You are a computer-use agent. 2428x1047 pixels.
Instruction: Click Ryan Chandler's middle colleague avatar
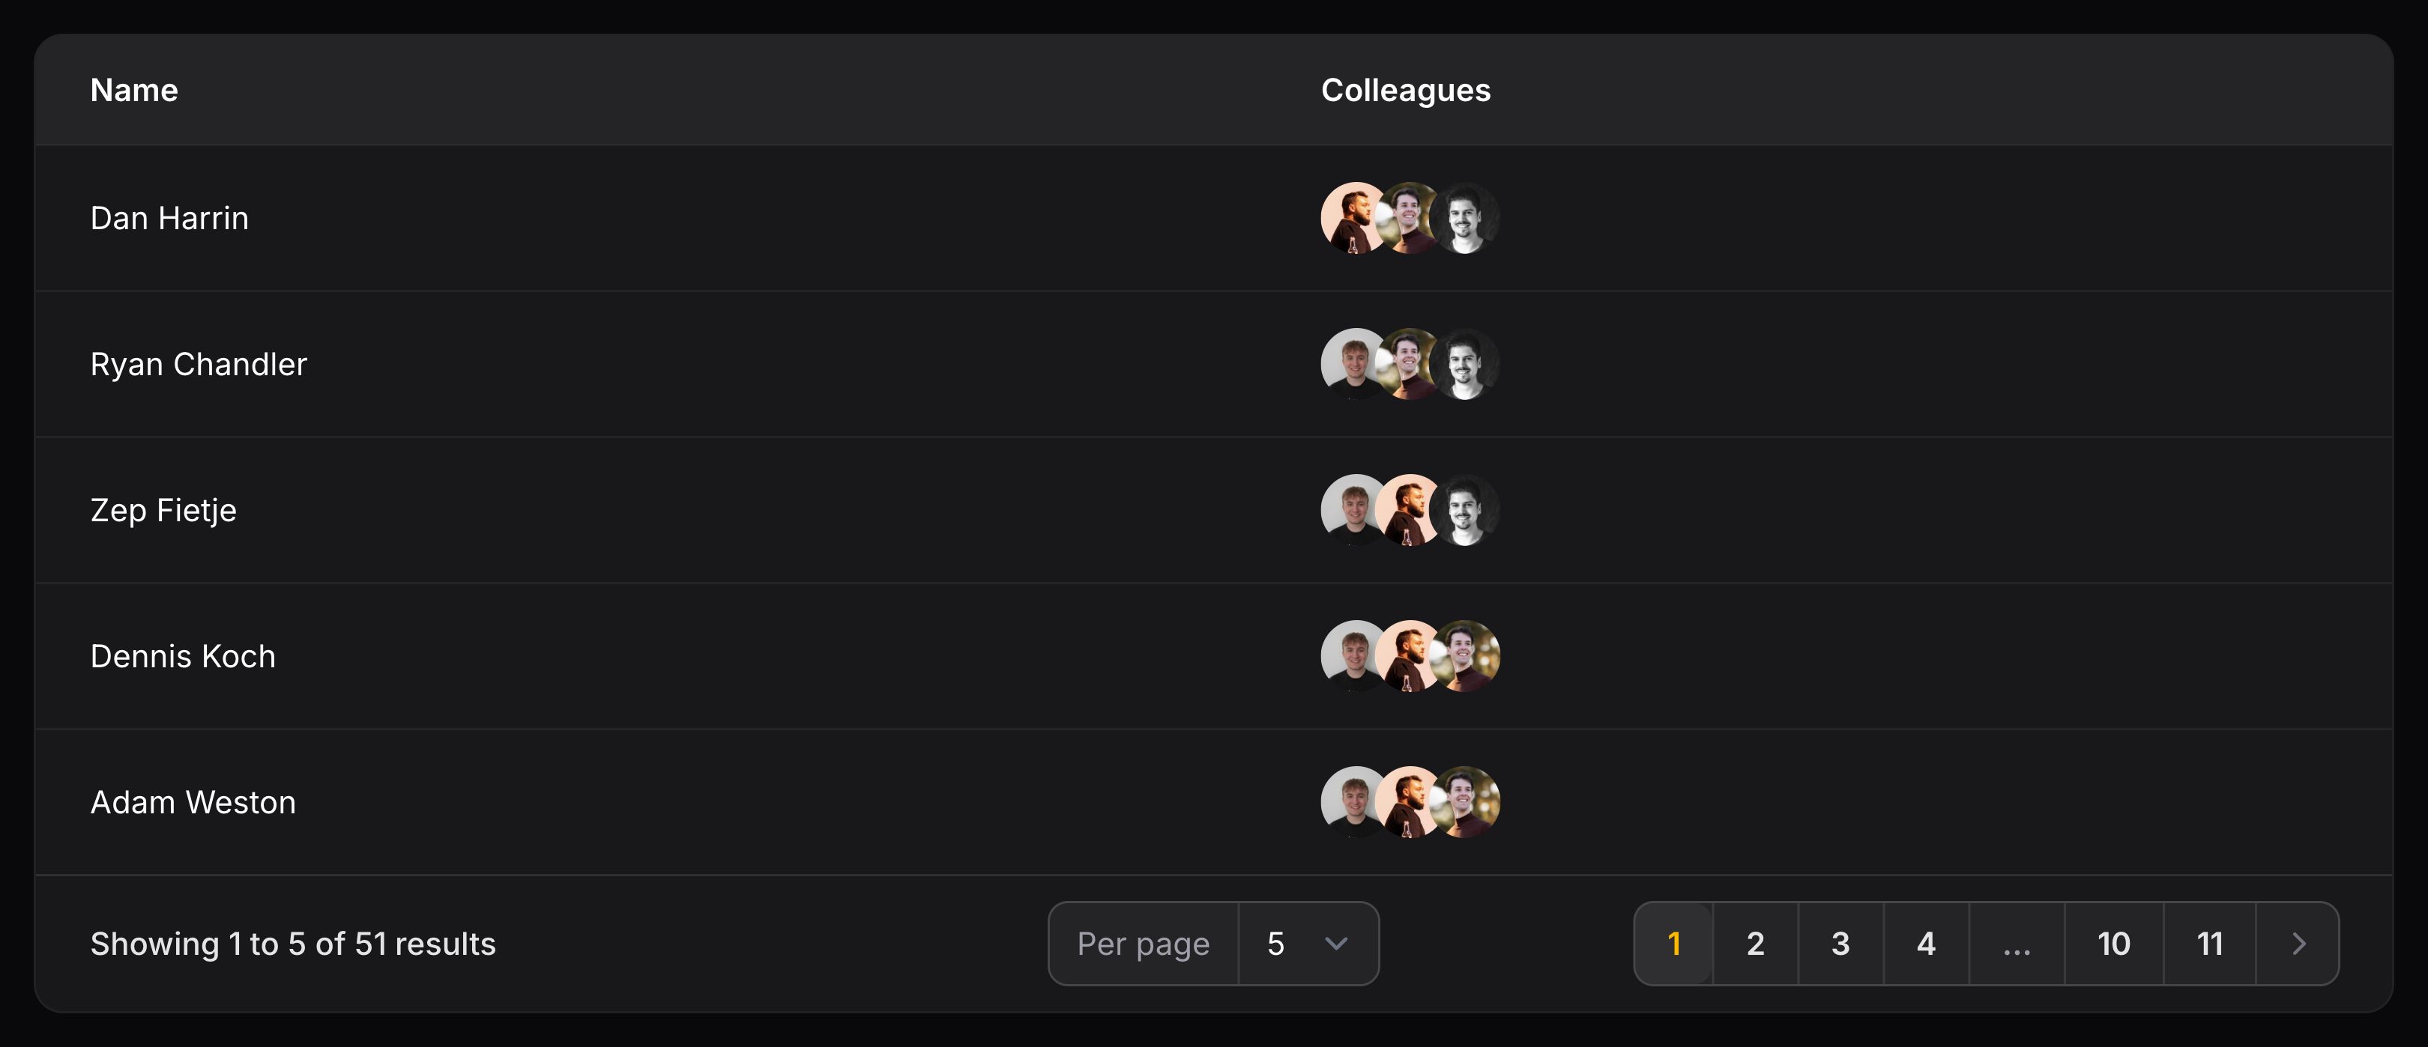point(1410,365)
